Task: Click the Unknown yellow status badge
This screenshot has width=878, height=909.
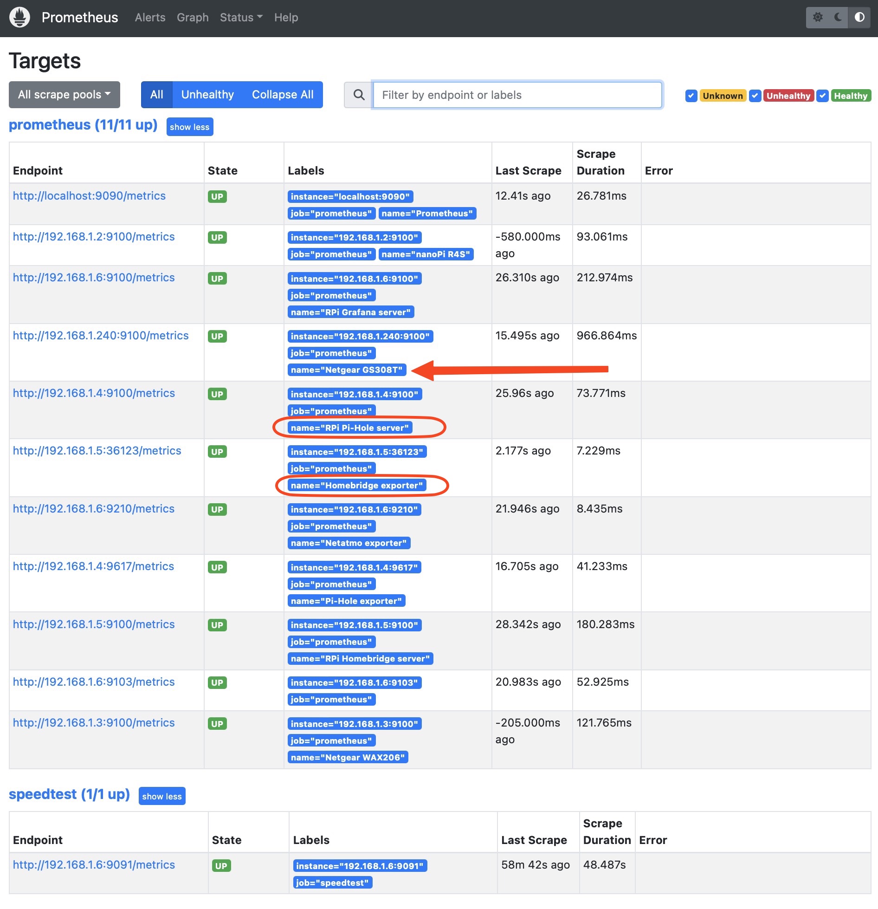Action: point(723,96)
